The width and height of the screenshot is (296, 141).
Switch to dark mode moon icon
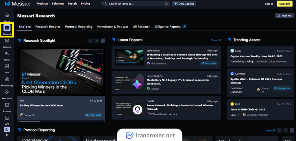[x=7, y=129]
